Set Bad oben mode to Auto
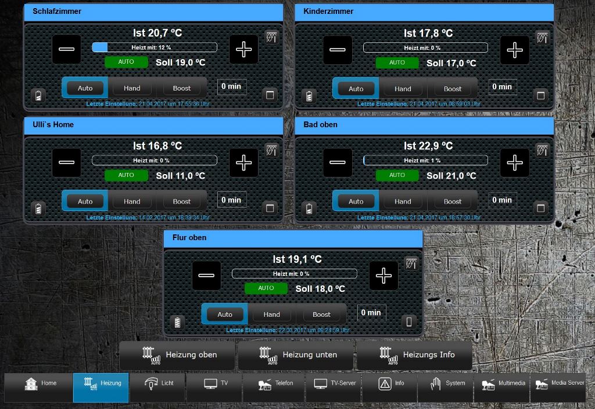Screen dimensions: 595x409 pyautogui.click(x=356, y=201)
